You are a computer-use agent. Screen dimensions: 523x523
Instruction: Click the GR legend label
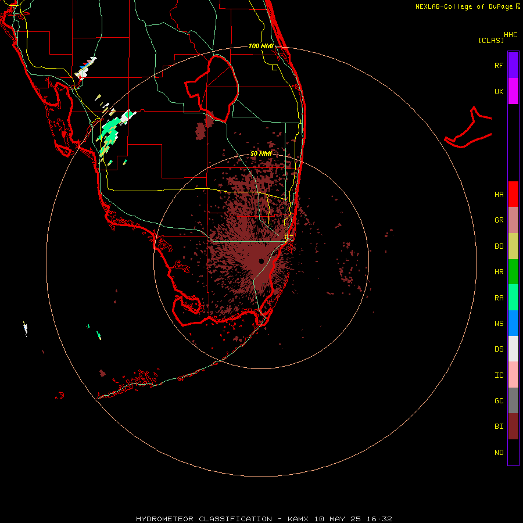click(x=499, y=220)
